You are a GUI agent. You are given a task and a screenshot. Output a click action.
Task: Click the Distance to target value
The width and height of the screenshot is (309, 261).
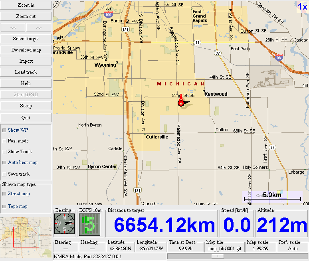[164, 225]
